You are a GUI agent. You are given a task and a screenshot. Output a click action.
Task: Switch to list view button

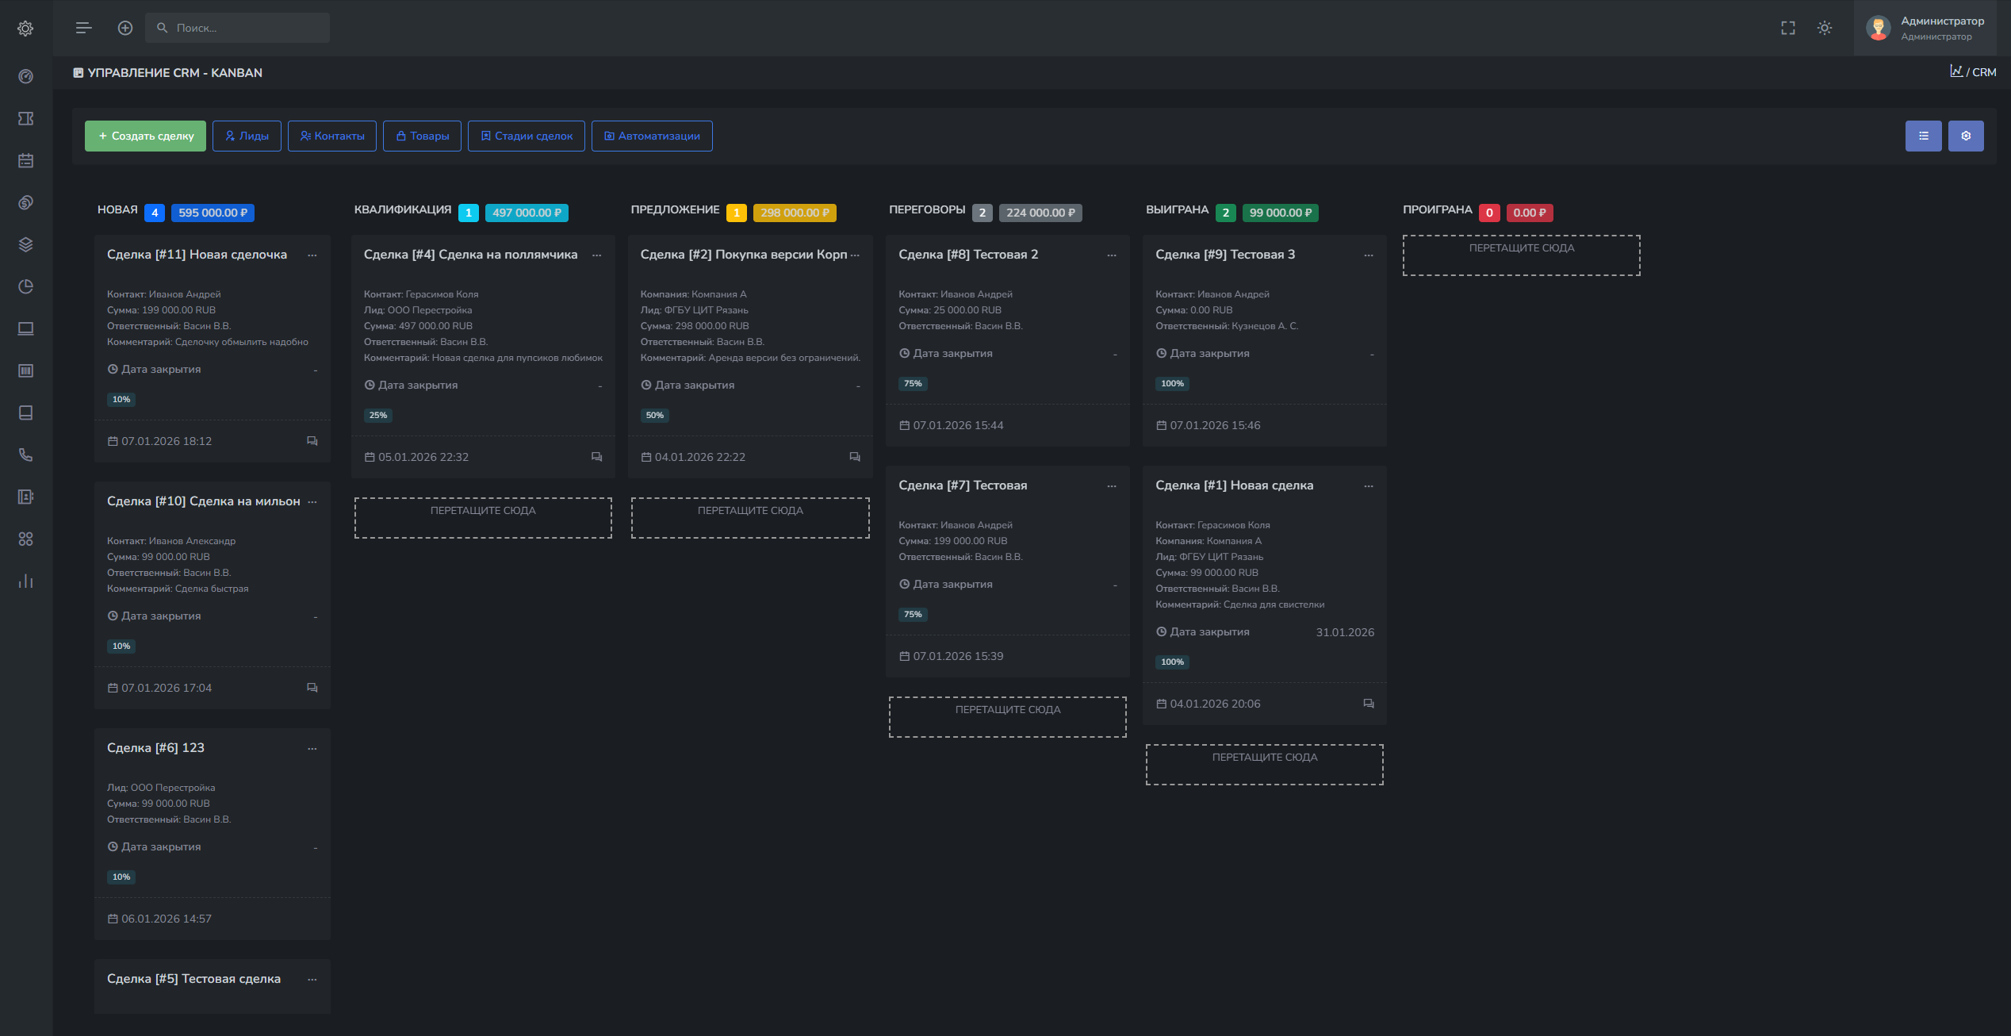[1923, 136]
